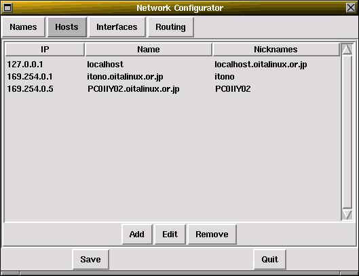Click the Nicknames column header
The width and height of the screenshot is (359, 276).
(276, 50)
